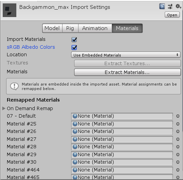
Task: Switch to the Rig tab
Action: pyautogui.click(x=70, y=28)
